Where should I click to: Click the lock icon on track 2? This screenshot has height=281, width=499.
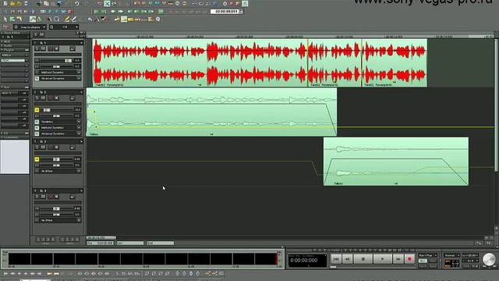(73, 98)
